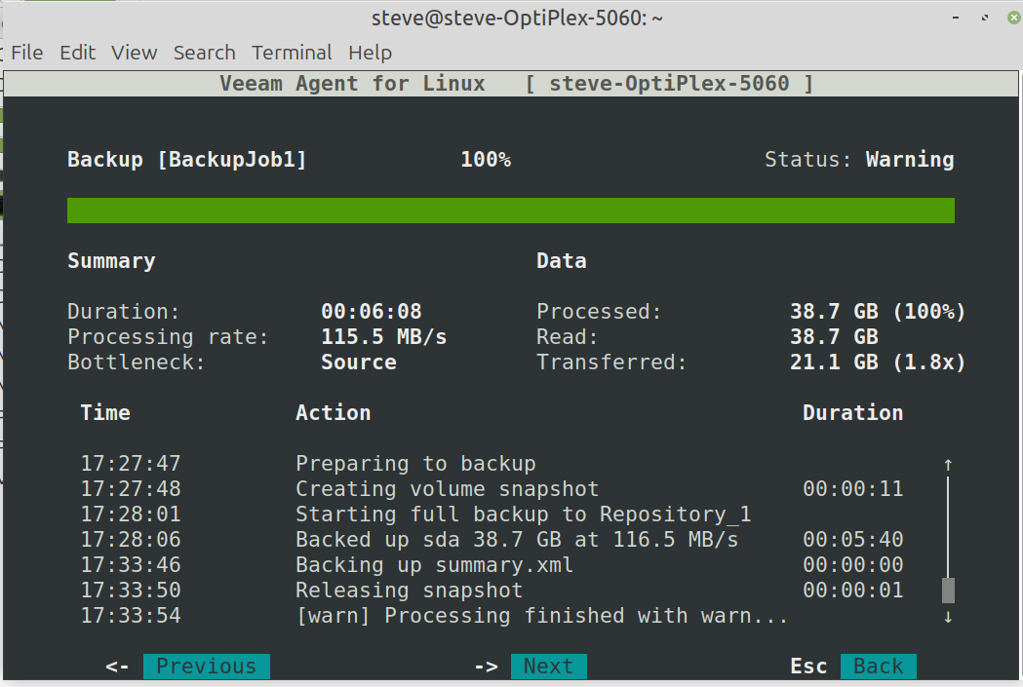Viewport: 1023px width, 687px height.
Task: Open the Search menu
Action: [x=204, y=53]
